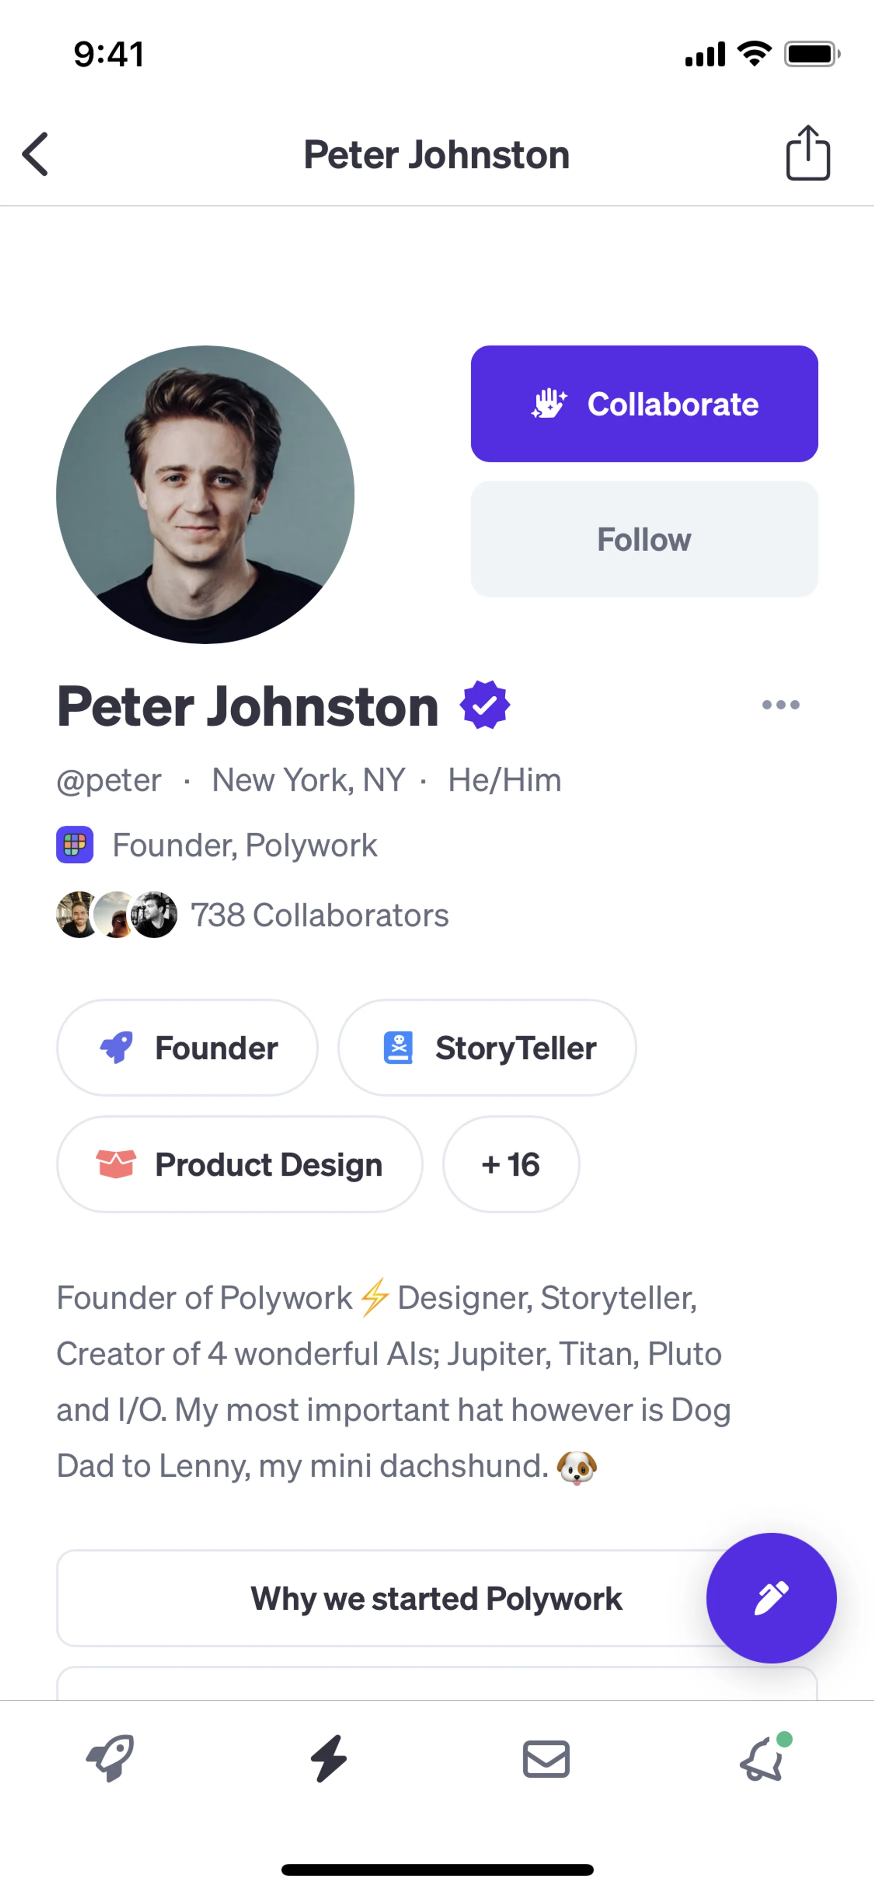Open the rocket tab in bottom bar
Viewport: 874px width, 1894px height.
[110, 1759]
